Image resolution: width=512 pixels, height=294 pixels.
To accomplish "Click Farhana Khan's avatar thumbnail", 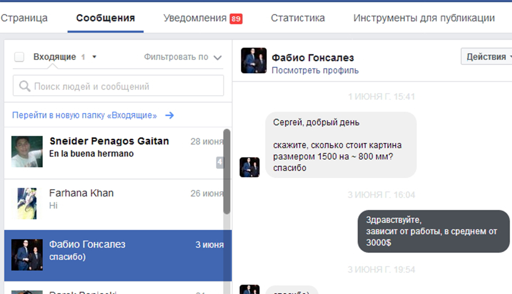I will tap(27, 203).
